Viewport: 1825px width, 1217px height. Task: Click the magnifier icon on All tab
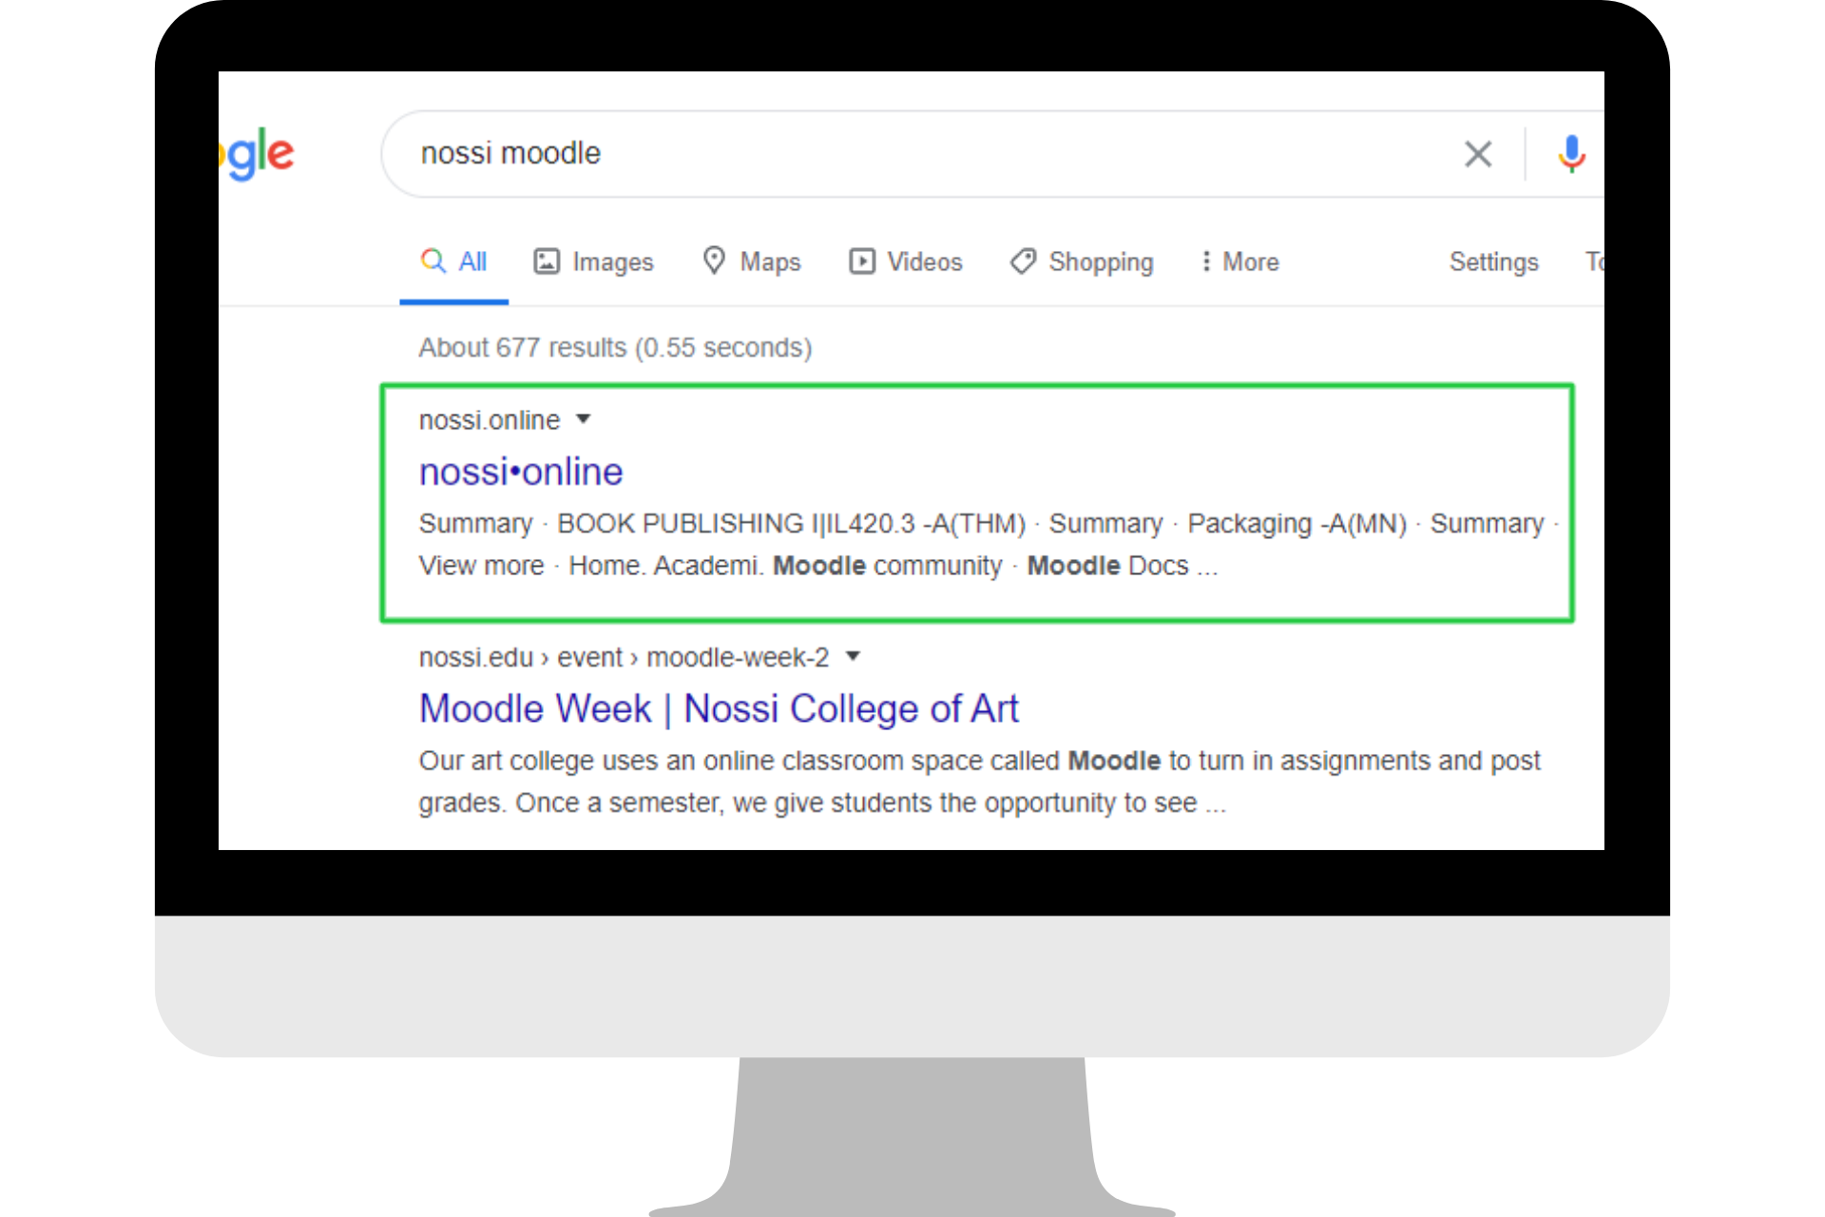pos(433,261)
